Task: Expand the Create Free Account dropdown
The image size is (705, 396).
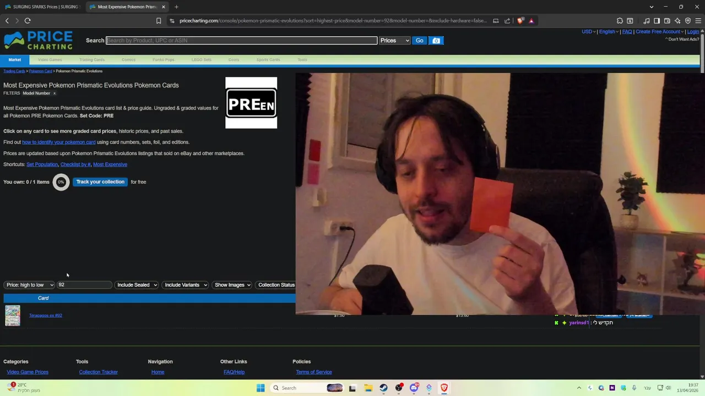Action: coord(659,31)
